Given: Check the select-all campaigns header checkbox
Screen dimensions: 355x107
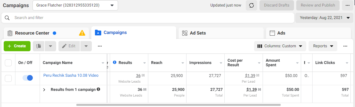Looking at the screenshot, I should (8, 63).
